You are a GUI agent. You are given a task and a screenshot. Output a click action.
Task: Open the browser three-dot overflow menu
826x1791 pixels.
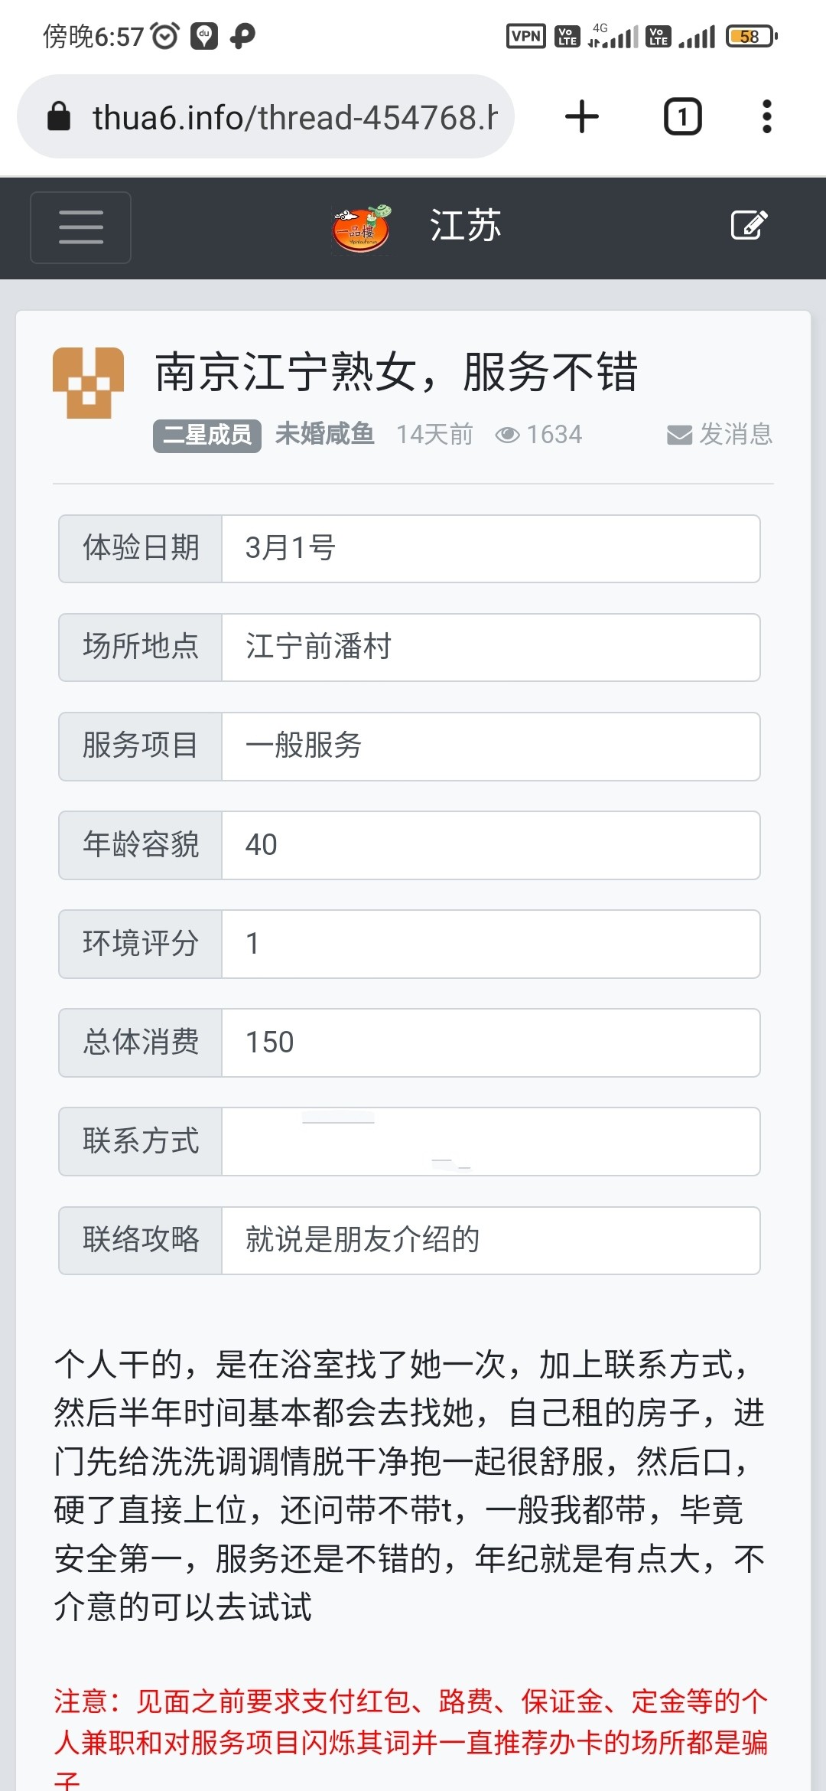coord(766,117)
